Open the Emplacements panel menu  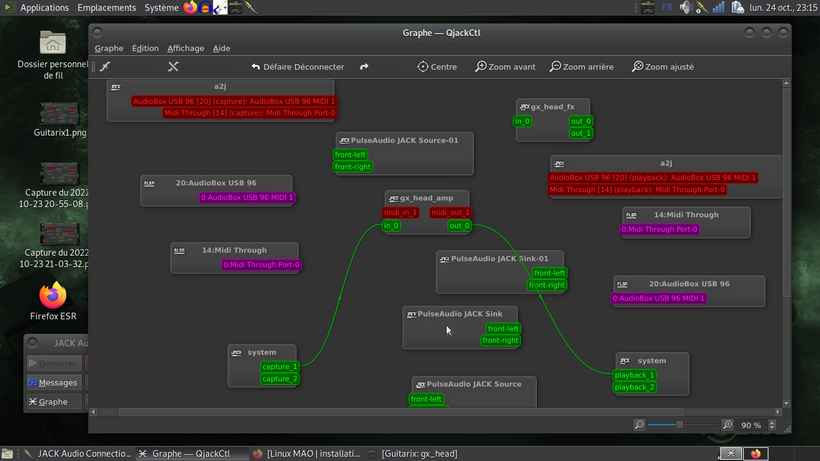107,8
